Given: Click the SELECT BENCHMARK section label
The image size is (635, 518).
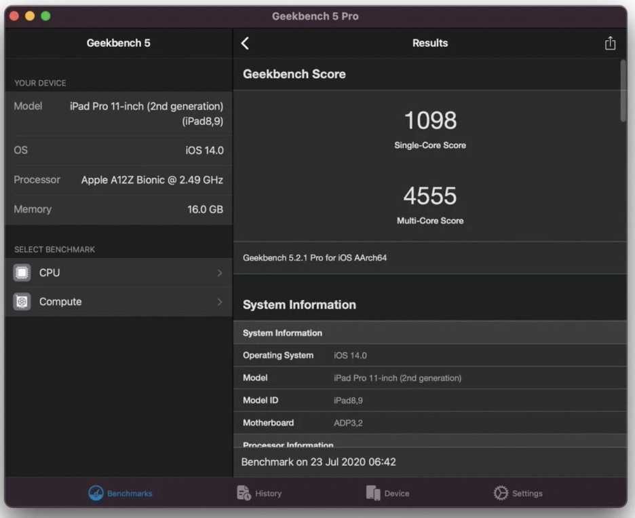Looking at the screenshot, I should [54, 249].
